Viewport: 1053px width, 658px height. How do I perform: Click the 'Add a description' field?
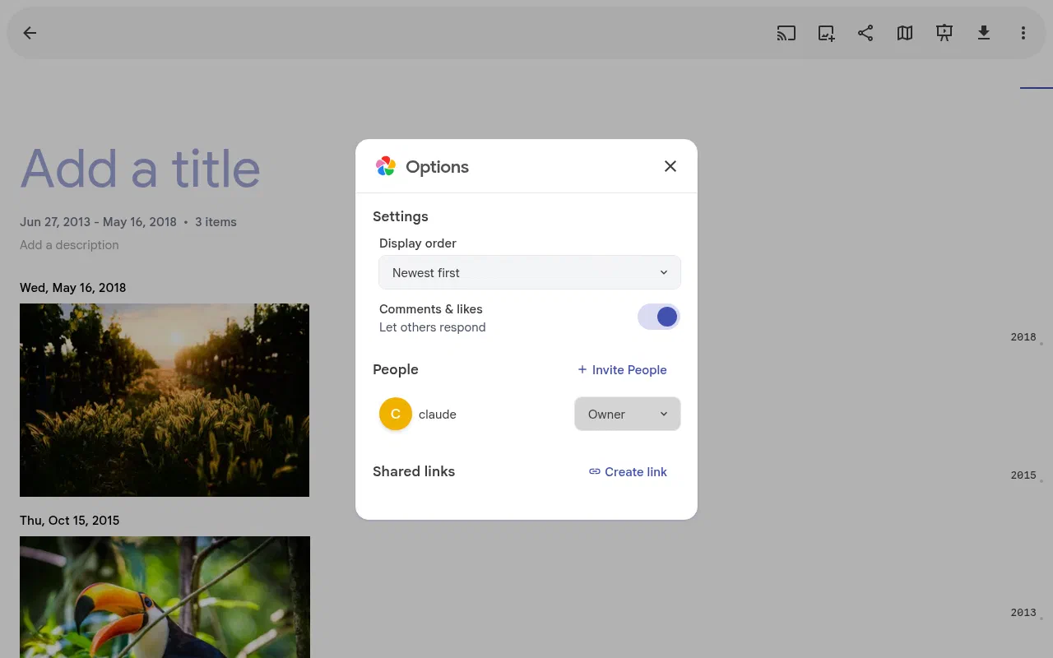click(x=69, y=245)
